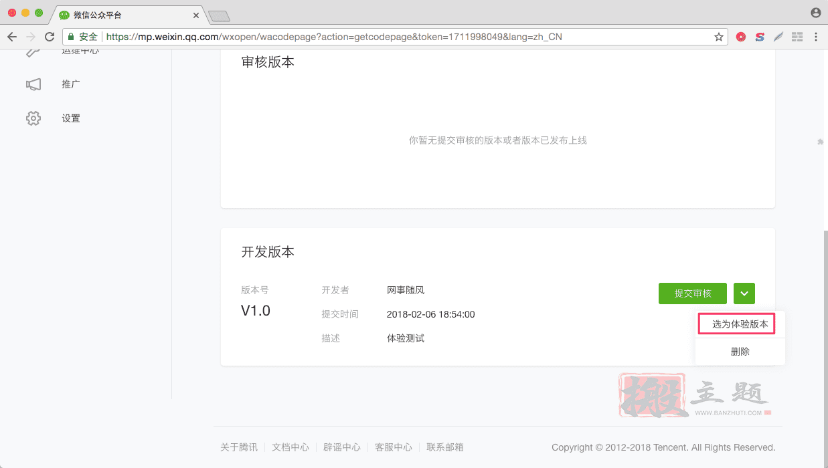Choose 删除 from the dropdown menu
The image size is (828, 468).
(x=740, y=352)
